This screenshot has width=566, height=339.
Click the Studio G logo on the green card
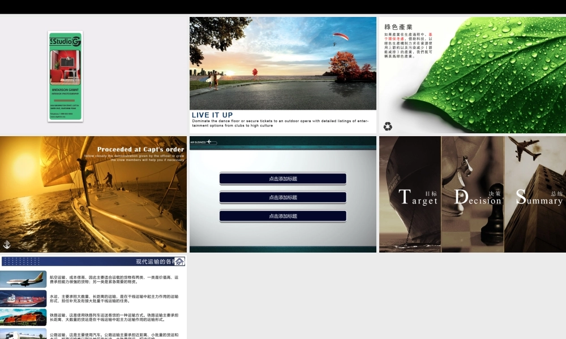tap(65, 42)
